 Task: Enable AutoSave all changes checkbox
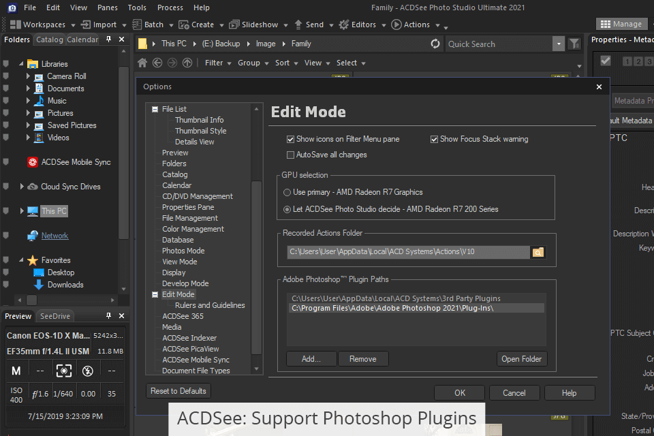point(290,155)
